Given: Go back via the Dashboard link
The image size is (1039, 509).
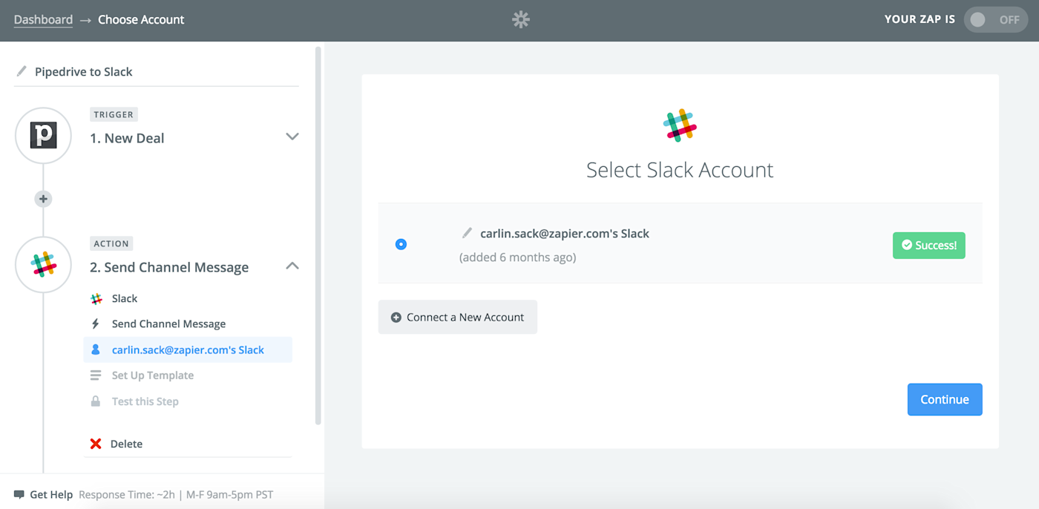Looking at the screenshot, I should pyautogui.click(x=43, y=19).
